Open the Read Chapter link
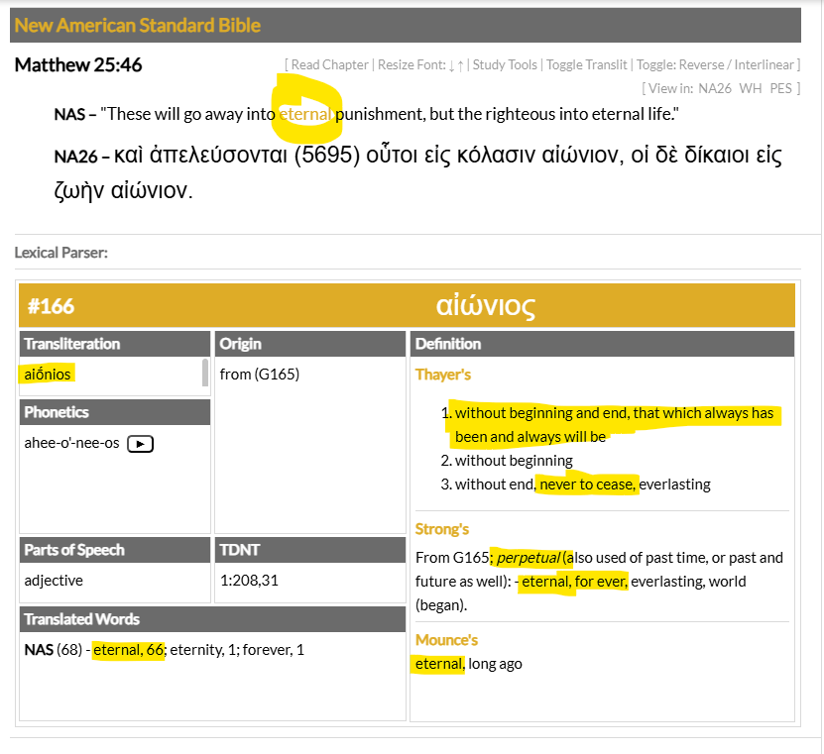 tap(329, 65)
